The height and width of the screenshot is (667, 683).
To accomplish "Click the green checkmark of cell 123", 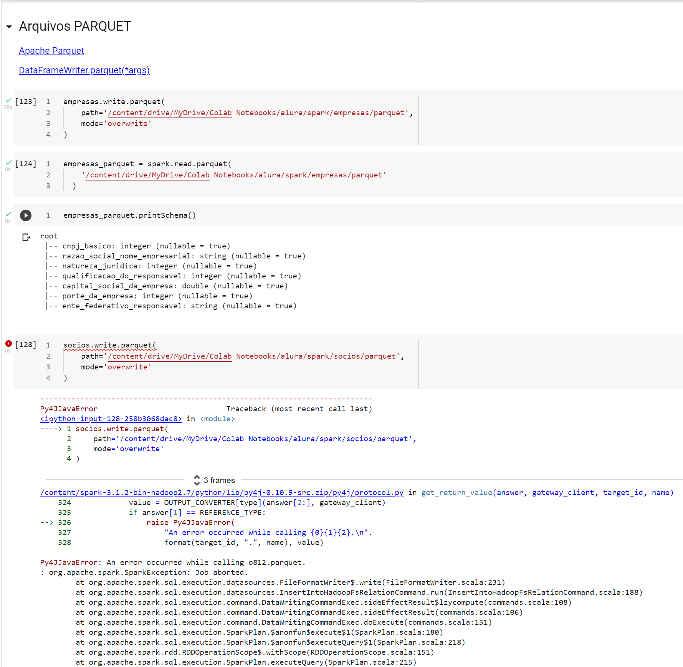I will [8, 100].
